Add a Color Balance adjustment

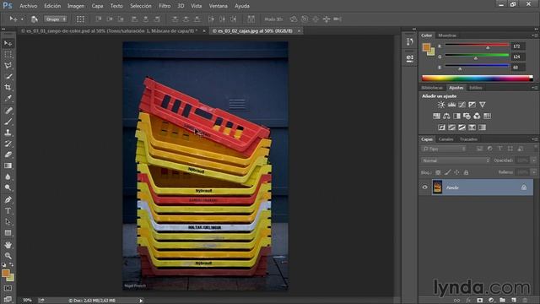pyautogui.click(x=446, y=117)
